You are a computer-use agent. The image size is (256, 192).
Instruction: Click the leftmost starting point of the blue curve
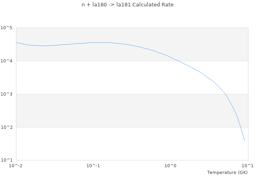point(16,42)
